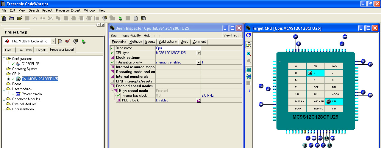Select the Documentation folder in tree
Screen dimensions: 381x148
click(23, 109)
